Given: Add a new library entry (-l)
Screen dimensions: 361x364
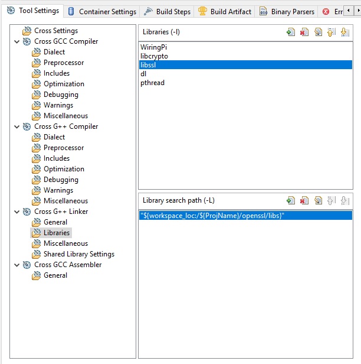Looking at the screenshot, I should pos(291,32).
